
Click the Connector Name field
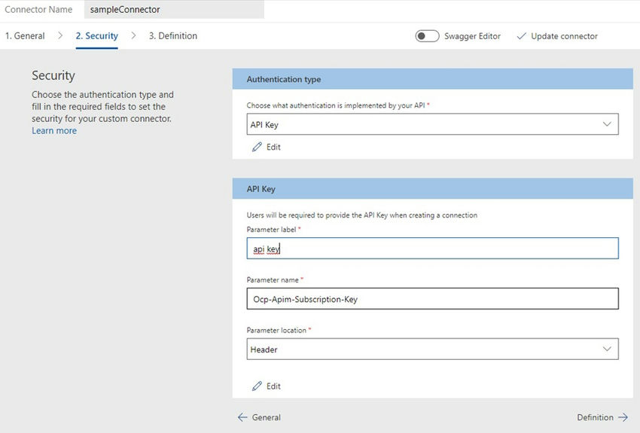click(x=173, y=10)
